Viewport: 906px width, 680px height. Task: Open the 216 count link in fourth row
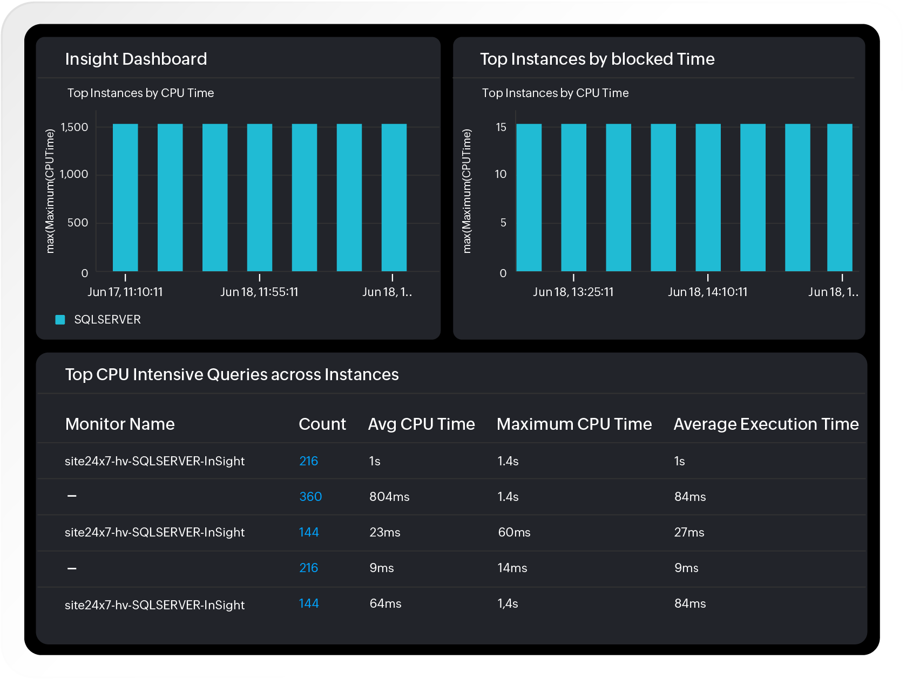tap(309, 568)
